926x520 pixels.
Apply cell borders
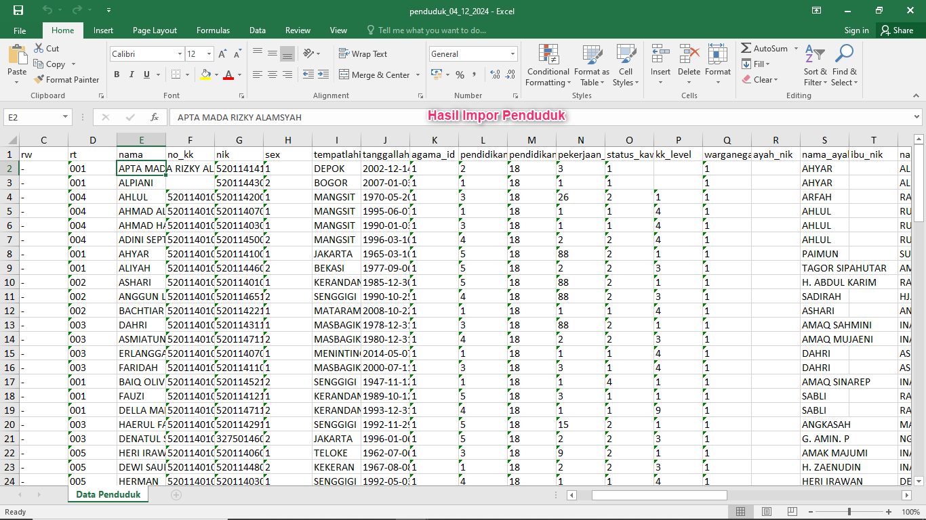coord(176,74)
